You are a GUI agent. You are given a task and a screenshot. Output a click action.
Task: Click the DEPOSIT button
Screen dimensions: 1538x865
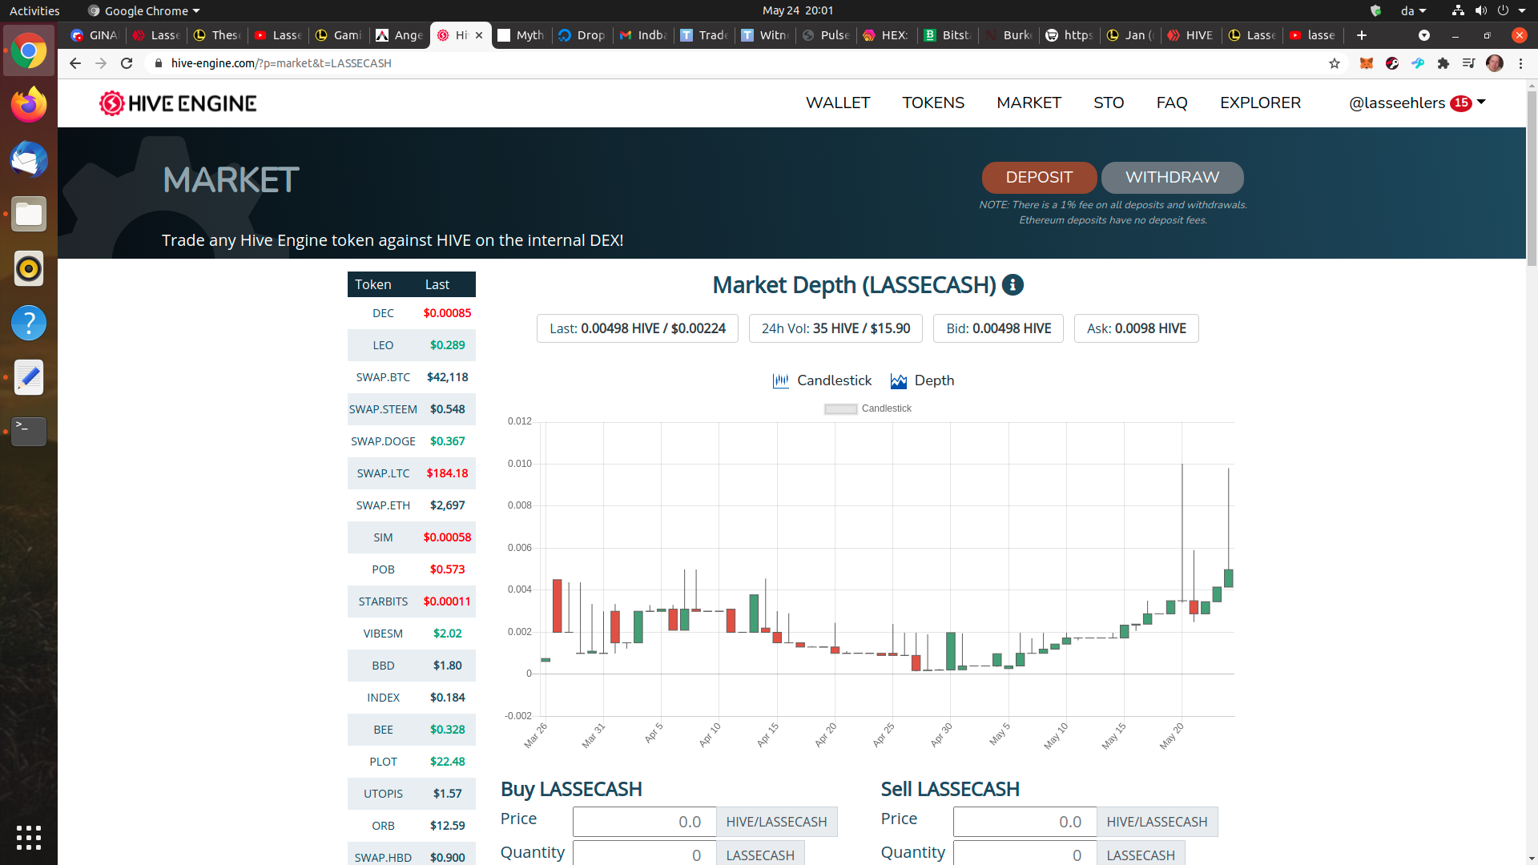pos(1039,177)
